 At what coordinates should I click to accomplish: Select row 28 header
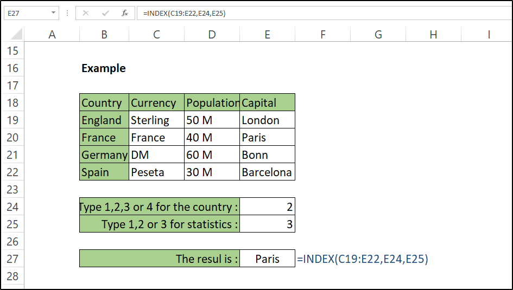(x=12, y=275)
